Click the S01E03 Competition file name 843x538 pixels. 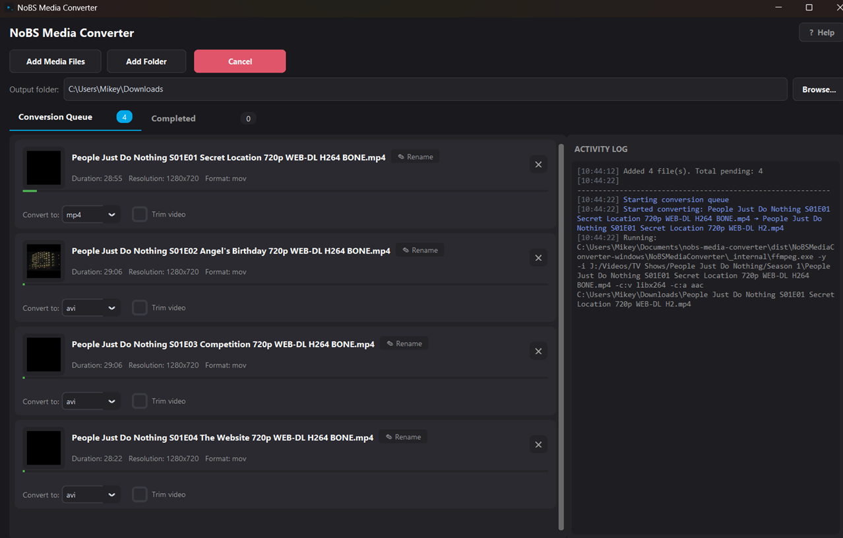[223, 344]
